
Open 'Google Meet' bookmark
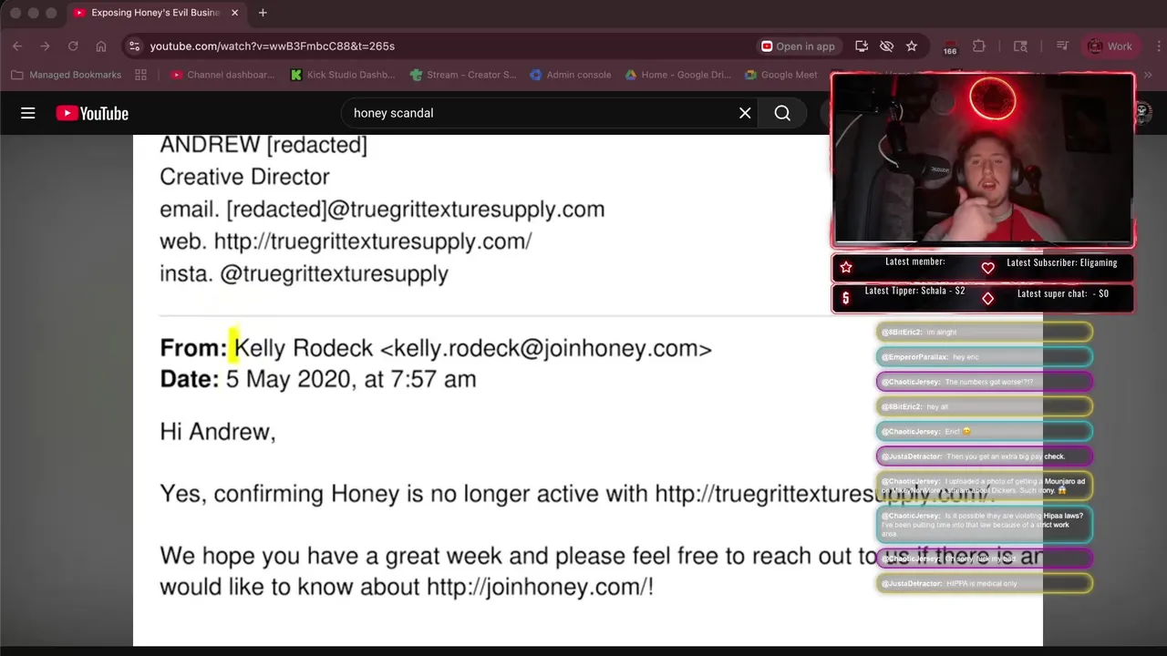click(780, 75)
